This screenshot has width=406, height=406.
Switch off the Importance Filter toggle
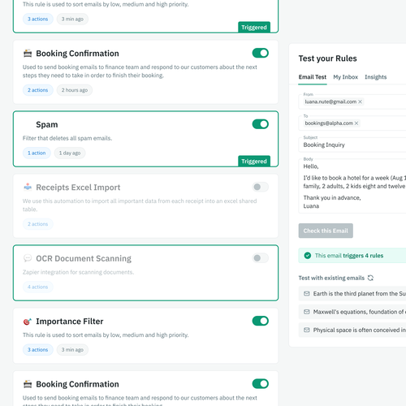[x=261, y=321]
